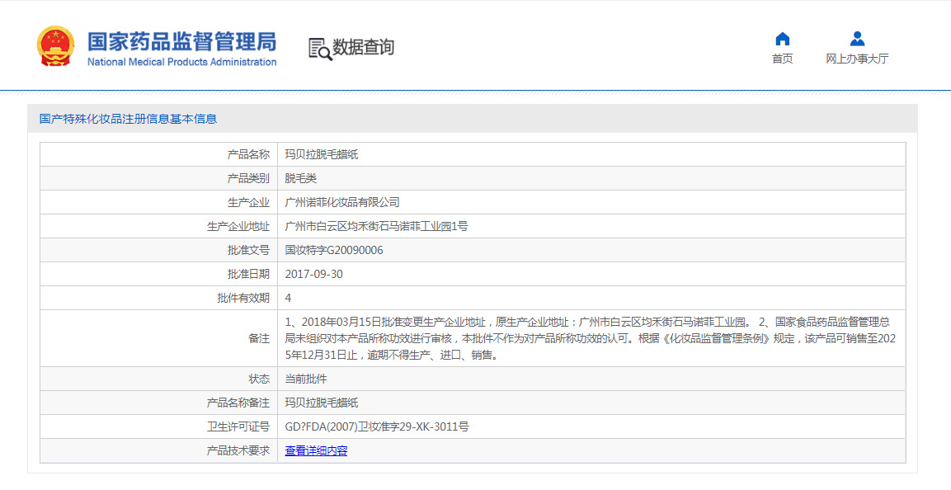951x490 pixels.
Task: Click the 产品名称备注 label
Action: coord(238,403)
